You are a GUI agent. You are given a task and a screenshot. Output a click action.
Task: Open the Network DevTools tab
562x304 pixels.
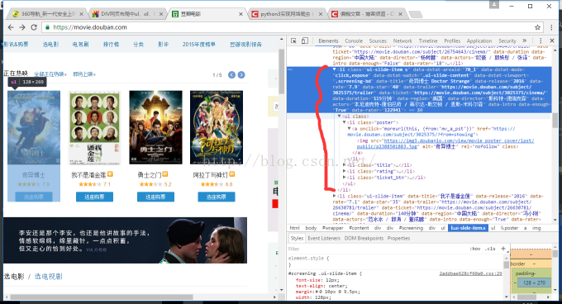point(402,40)
